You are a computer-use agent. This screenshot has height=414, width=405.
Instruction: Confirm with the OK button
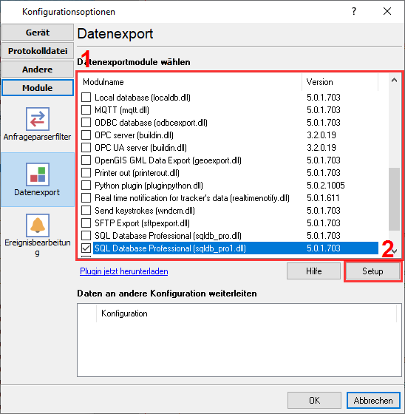click(314, 400)
